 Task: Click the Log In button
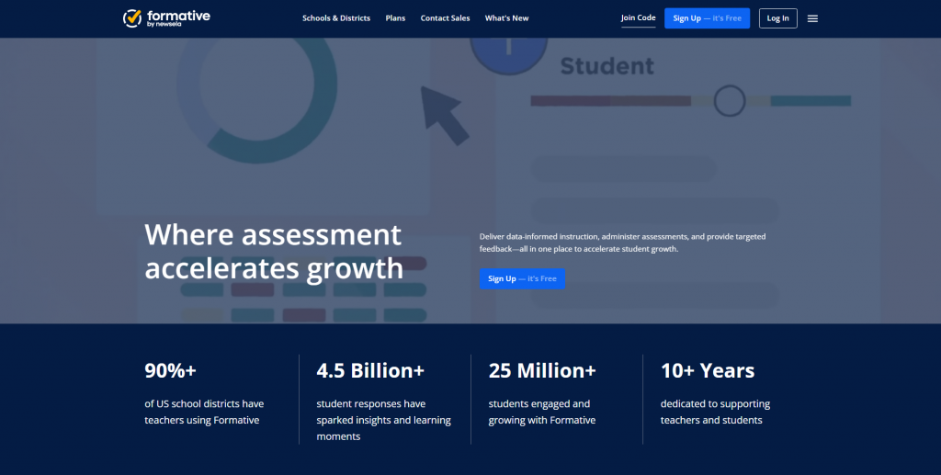777,18
